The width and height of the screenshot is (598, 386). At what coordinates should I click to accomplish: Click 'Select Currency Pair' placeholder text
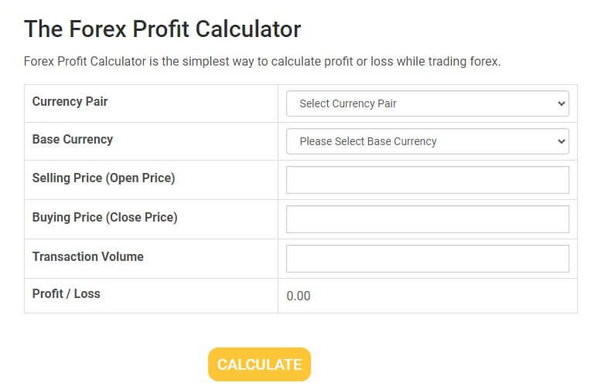point(348,103)
